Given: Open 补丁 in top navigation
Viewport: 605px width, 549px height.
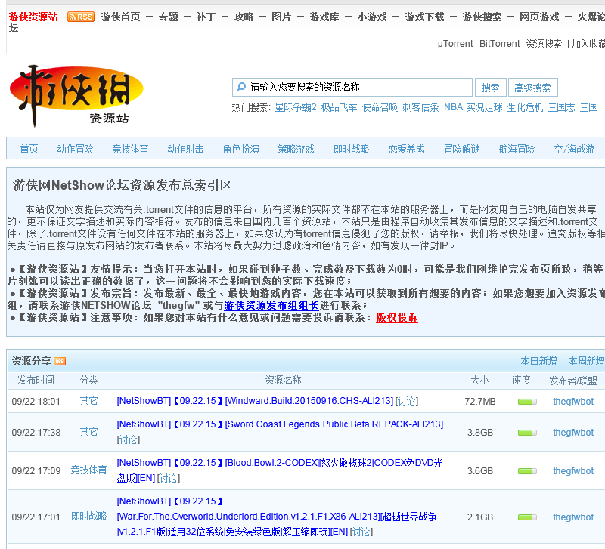Looking at the screenshot, I should (206, 17).
